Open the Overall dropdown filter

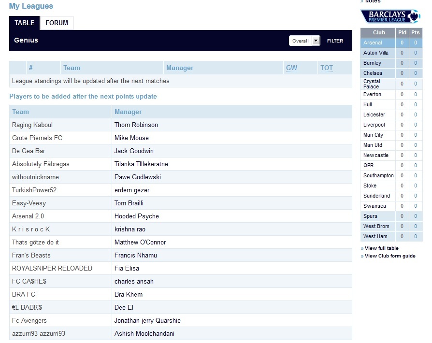304,41
